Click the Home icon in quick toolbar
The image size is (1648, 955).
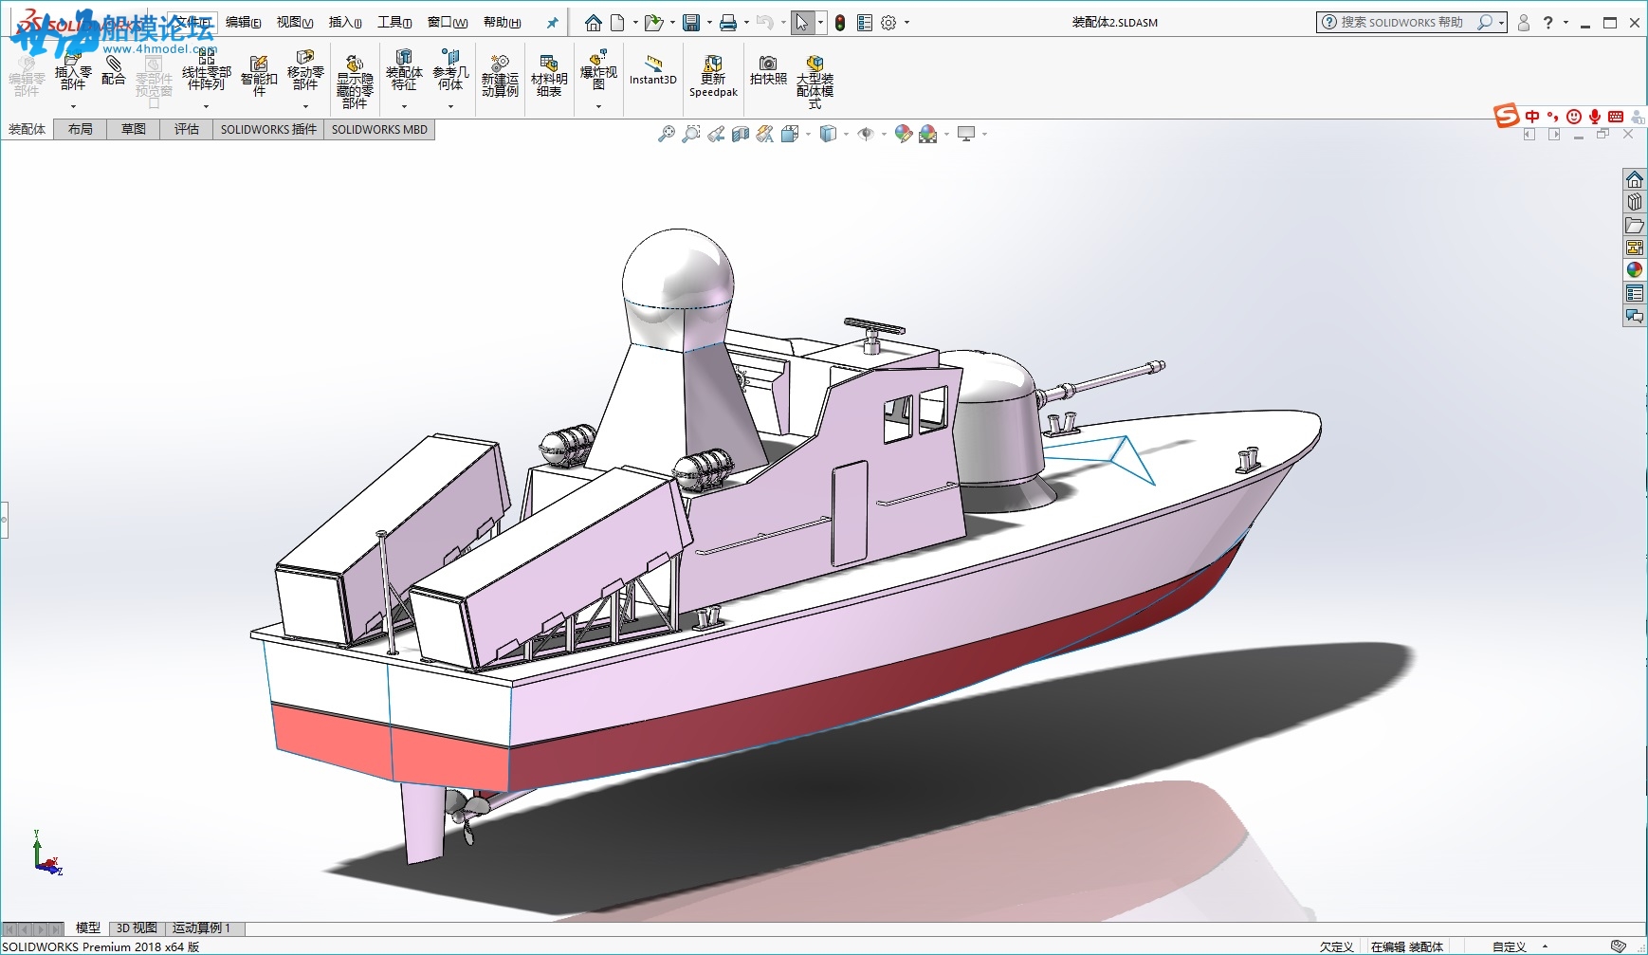pos(594,23)
